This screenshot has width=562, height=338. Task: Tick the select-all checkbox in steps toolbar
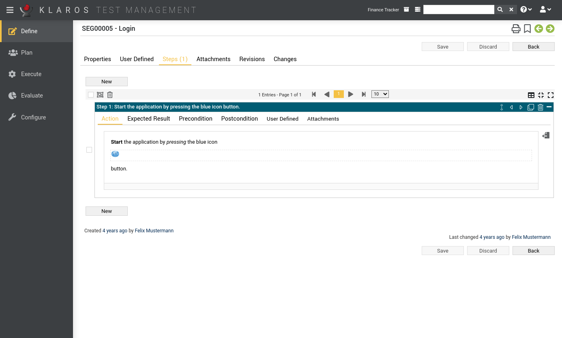tap(91, 95)
